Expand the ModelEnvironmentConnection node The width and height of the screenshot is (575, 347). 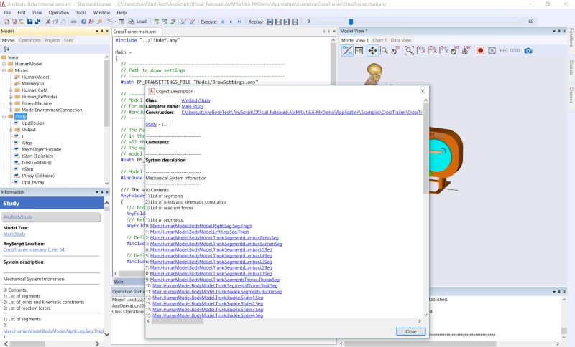[11, 110]
